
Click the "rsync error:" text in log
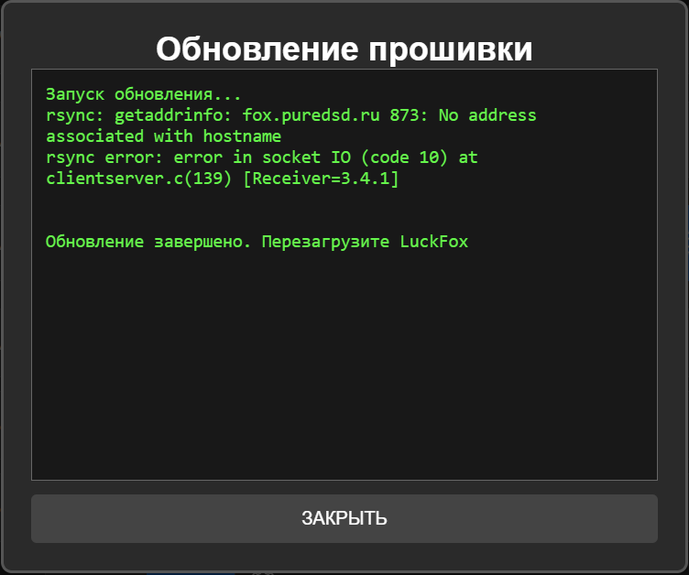(x=104, y=157)
